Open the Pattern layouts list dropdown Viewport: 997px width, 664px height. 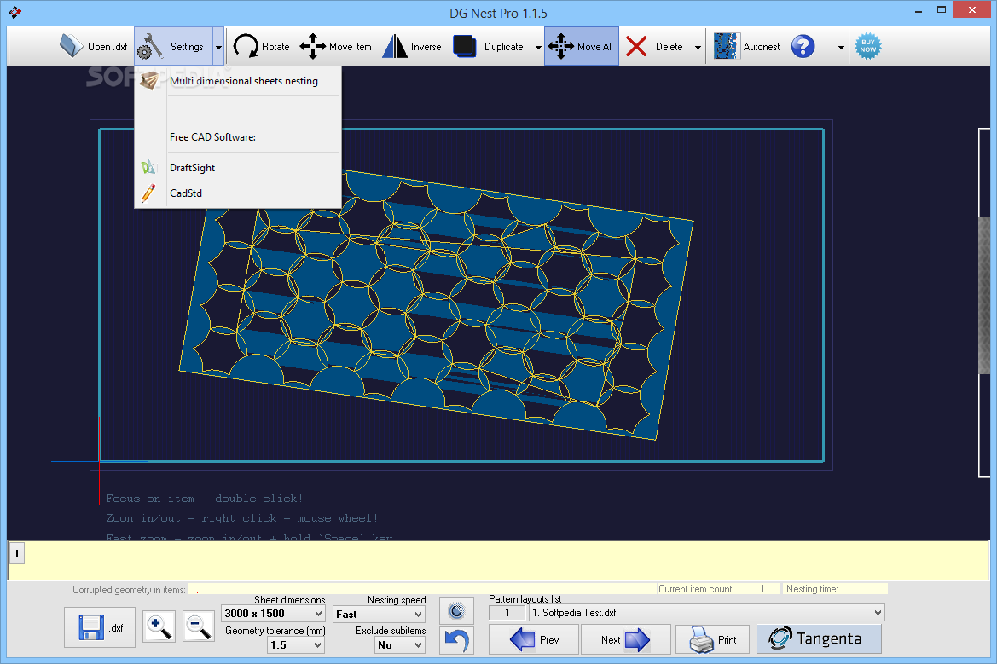(706, 613)
